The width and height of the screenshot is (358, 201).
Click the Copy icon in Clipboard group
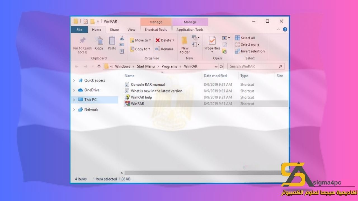pos(99,40)
